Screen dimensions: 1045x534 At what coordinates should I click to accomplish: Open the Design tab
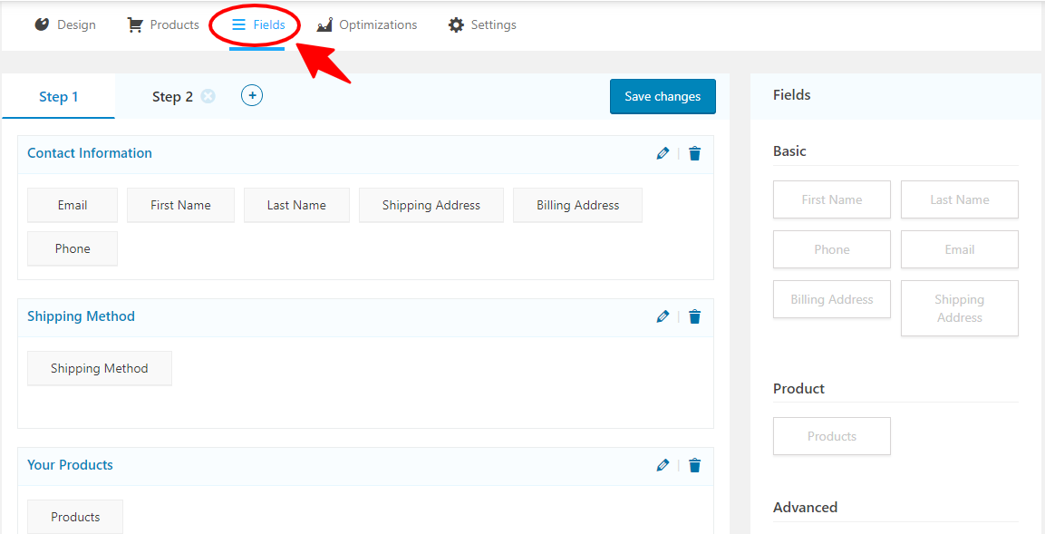pyautogui.click(x=65, y=25)
